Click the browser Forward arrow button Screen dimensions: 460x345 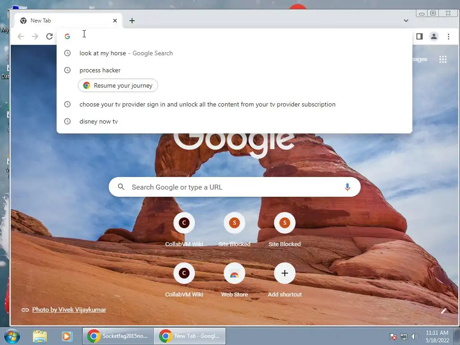35,36
